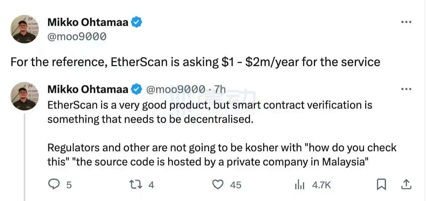Share the quoted tweet via upload icon
This screenshot has width=426, height=201.
coord(406,184)
